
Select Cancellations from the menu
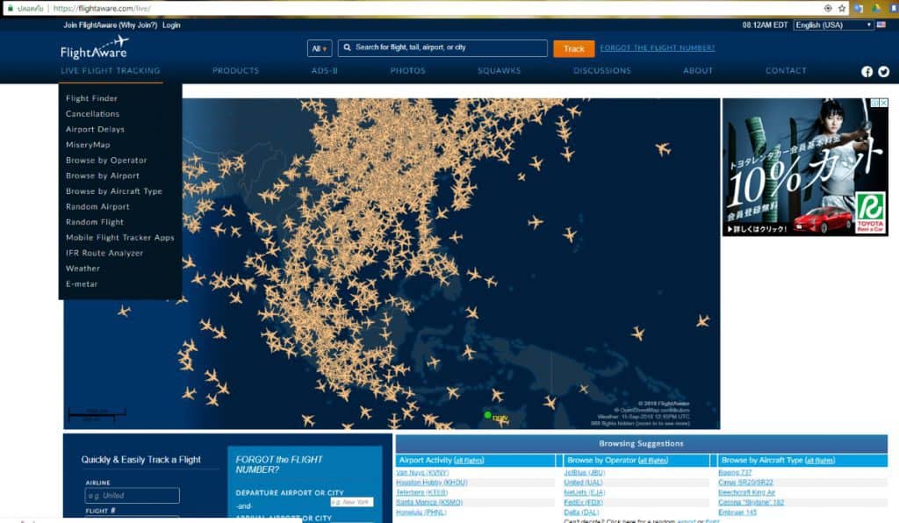tap(92, 114)
